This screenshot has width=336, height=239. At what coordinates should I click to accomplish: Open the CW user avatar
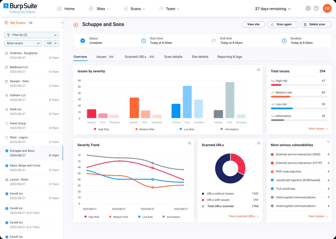[x=327, y=8]
